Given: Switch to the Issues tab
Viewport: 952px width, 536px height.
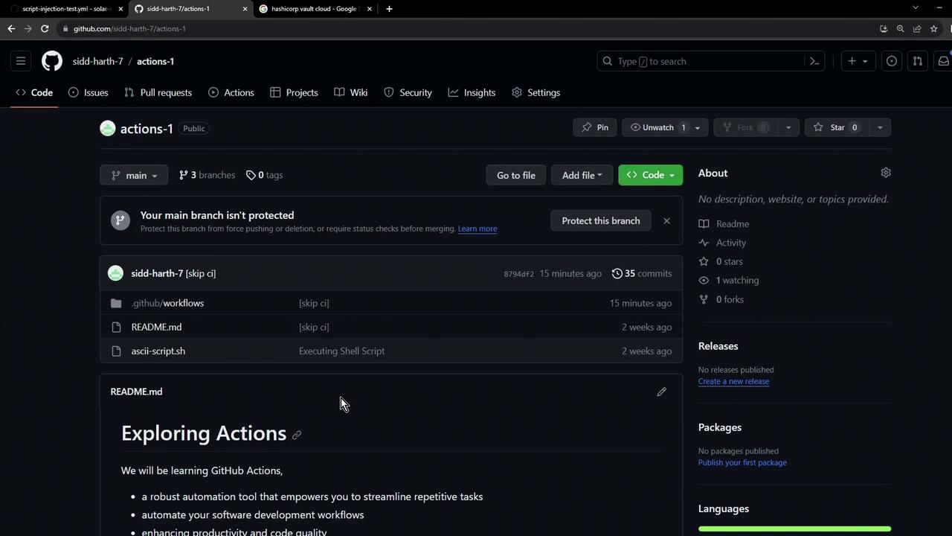Looking at the screenshot, I should coord(89,92).
